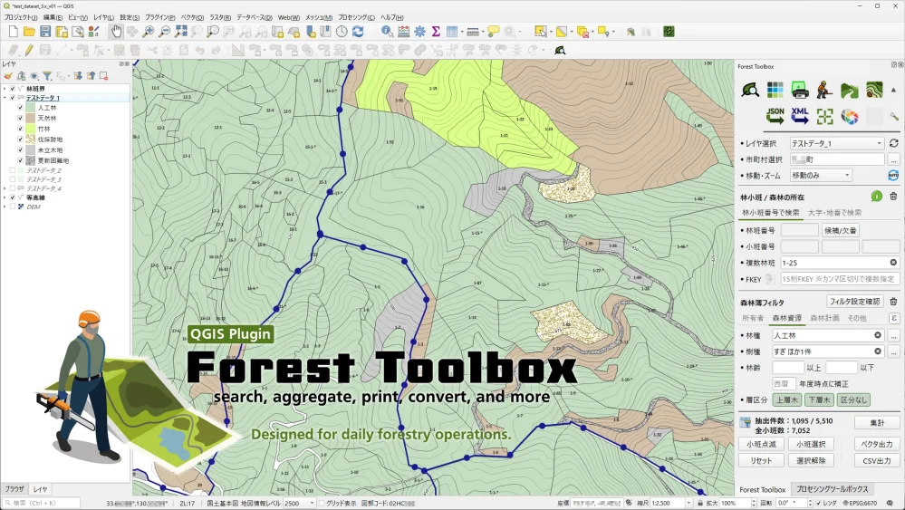Image resolution: width=905 pixels, height=510 pixels.
Task: Open the ベクタ menu
Action: pyautogui.click(x=192, y=17)
